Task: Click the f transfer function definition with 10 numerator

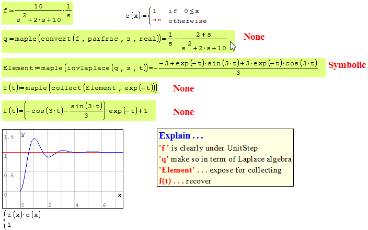Action: click(37, 14)
